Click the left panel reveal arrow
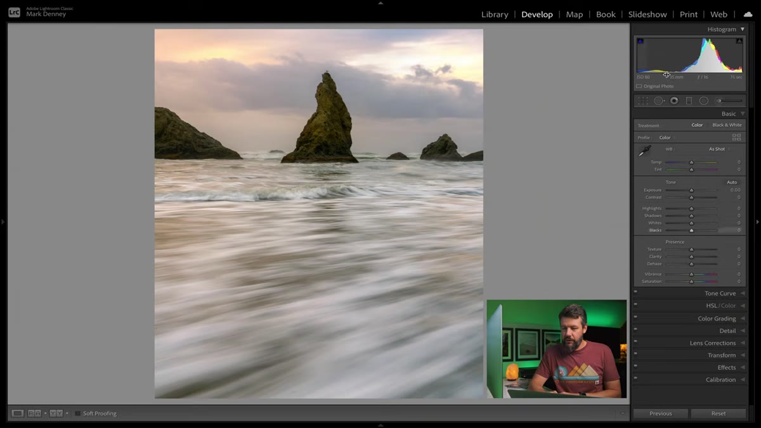Viewport: 761px width, 428px height. tap(3, 222)
